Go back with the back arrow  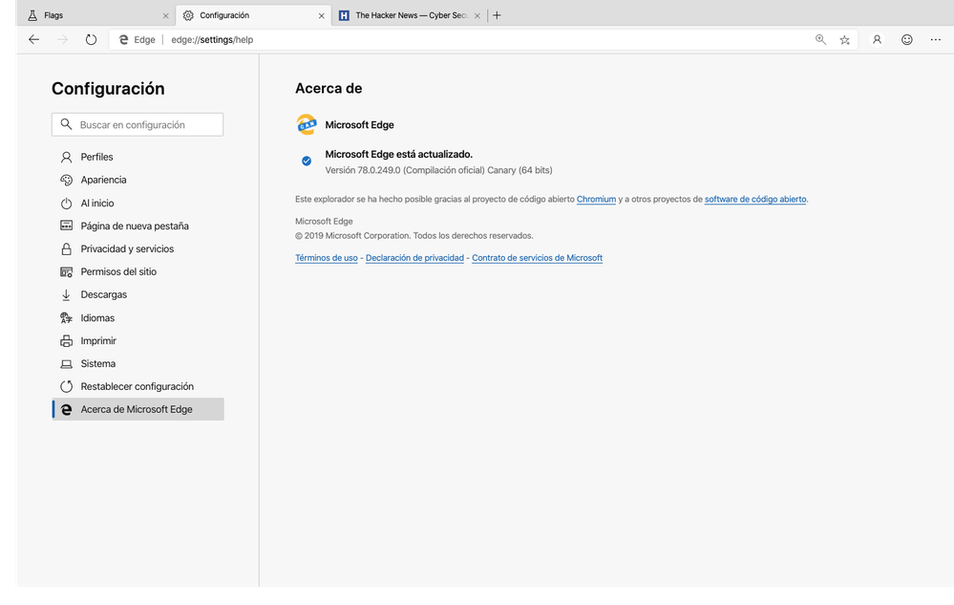34,39
